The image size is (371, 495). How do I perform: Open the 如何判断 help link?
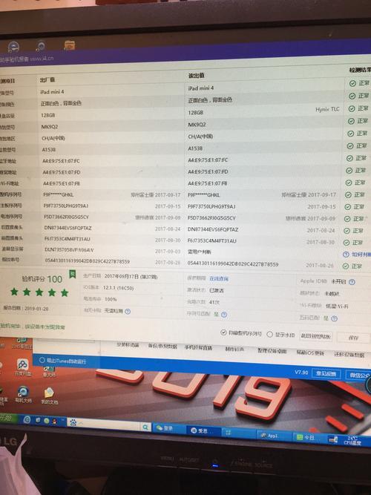click(361, 255)
